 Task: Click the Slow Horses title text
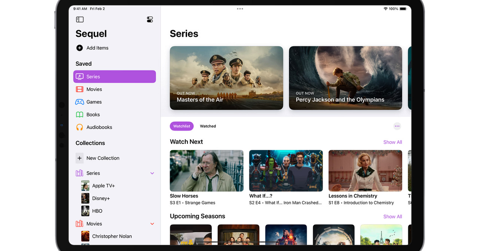(x=184, y=196)
